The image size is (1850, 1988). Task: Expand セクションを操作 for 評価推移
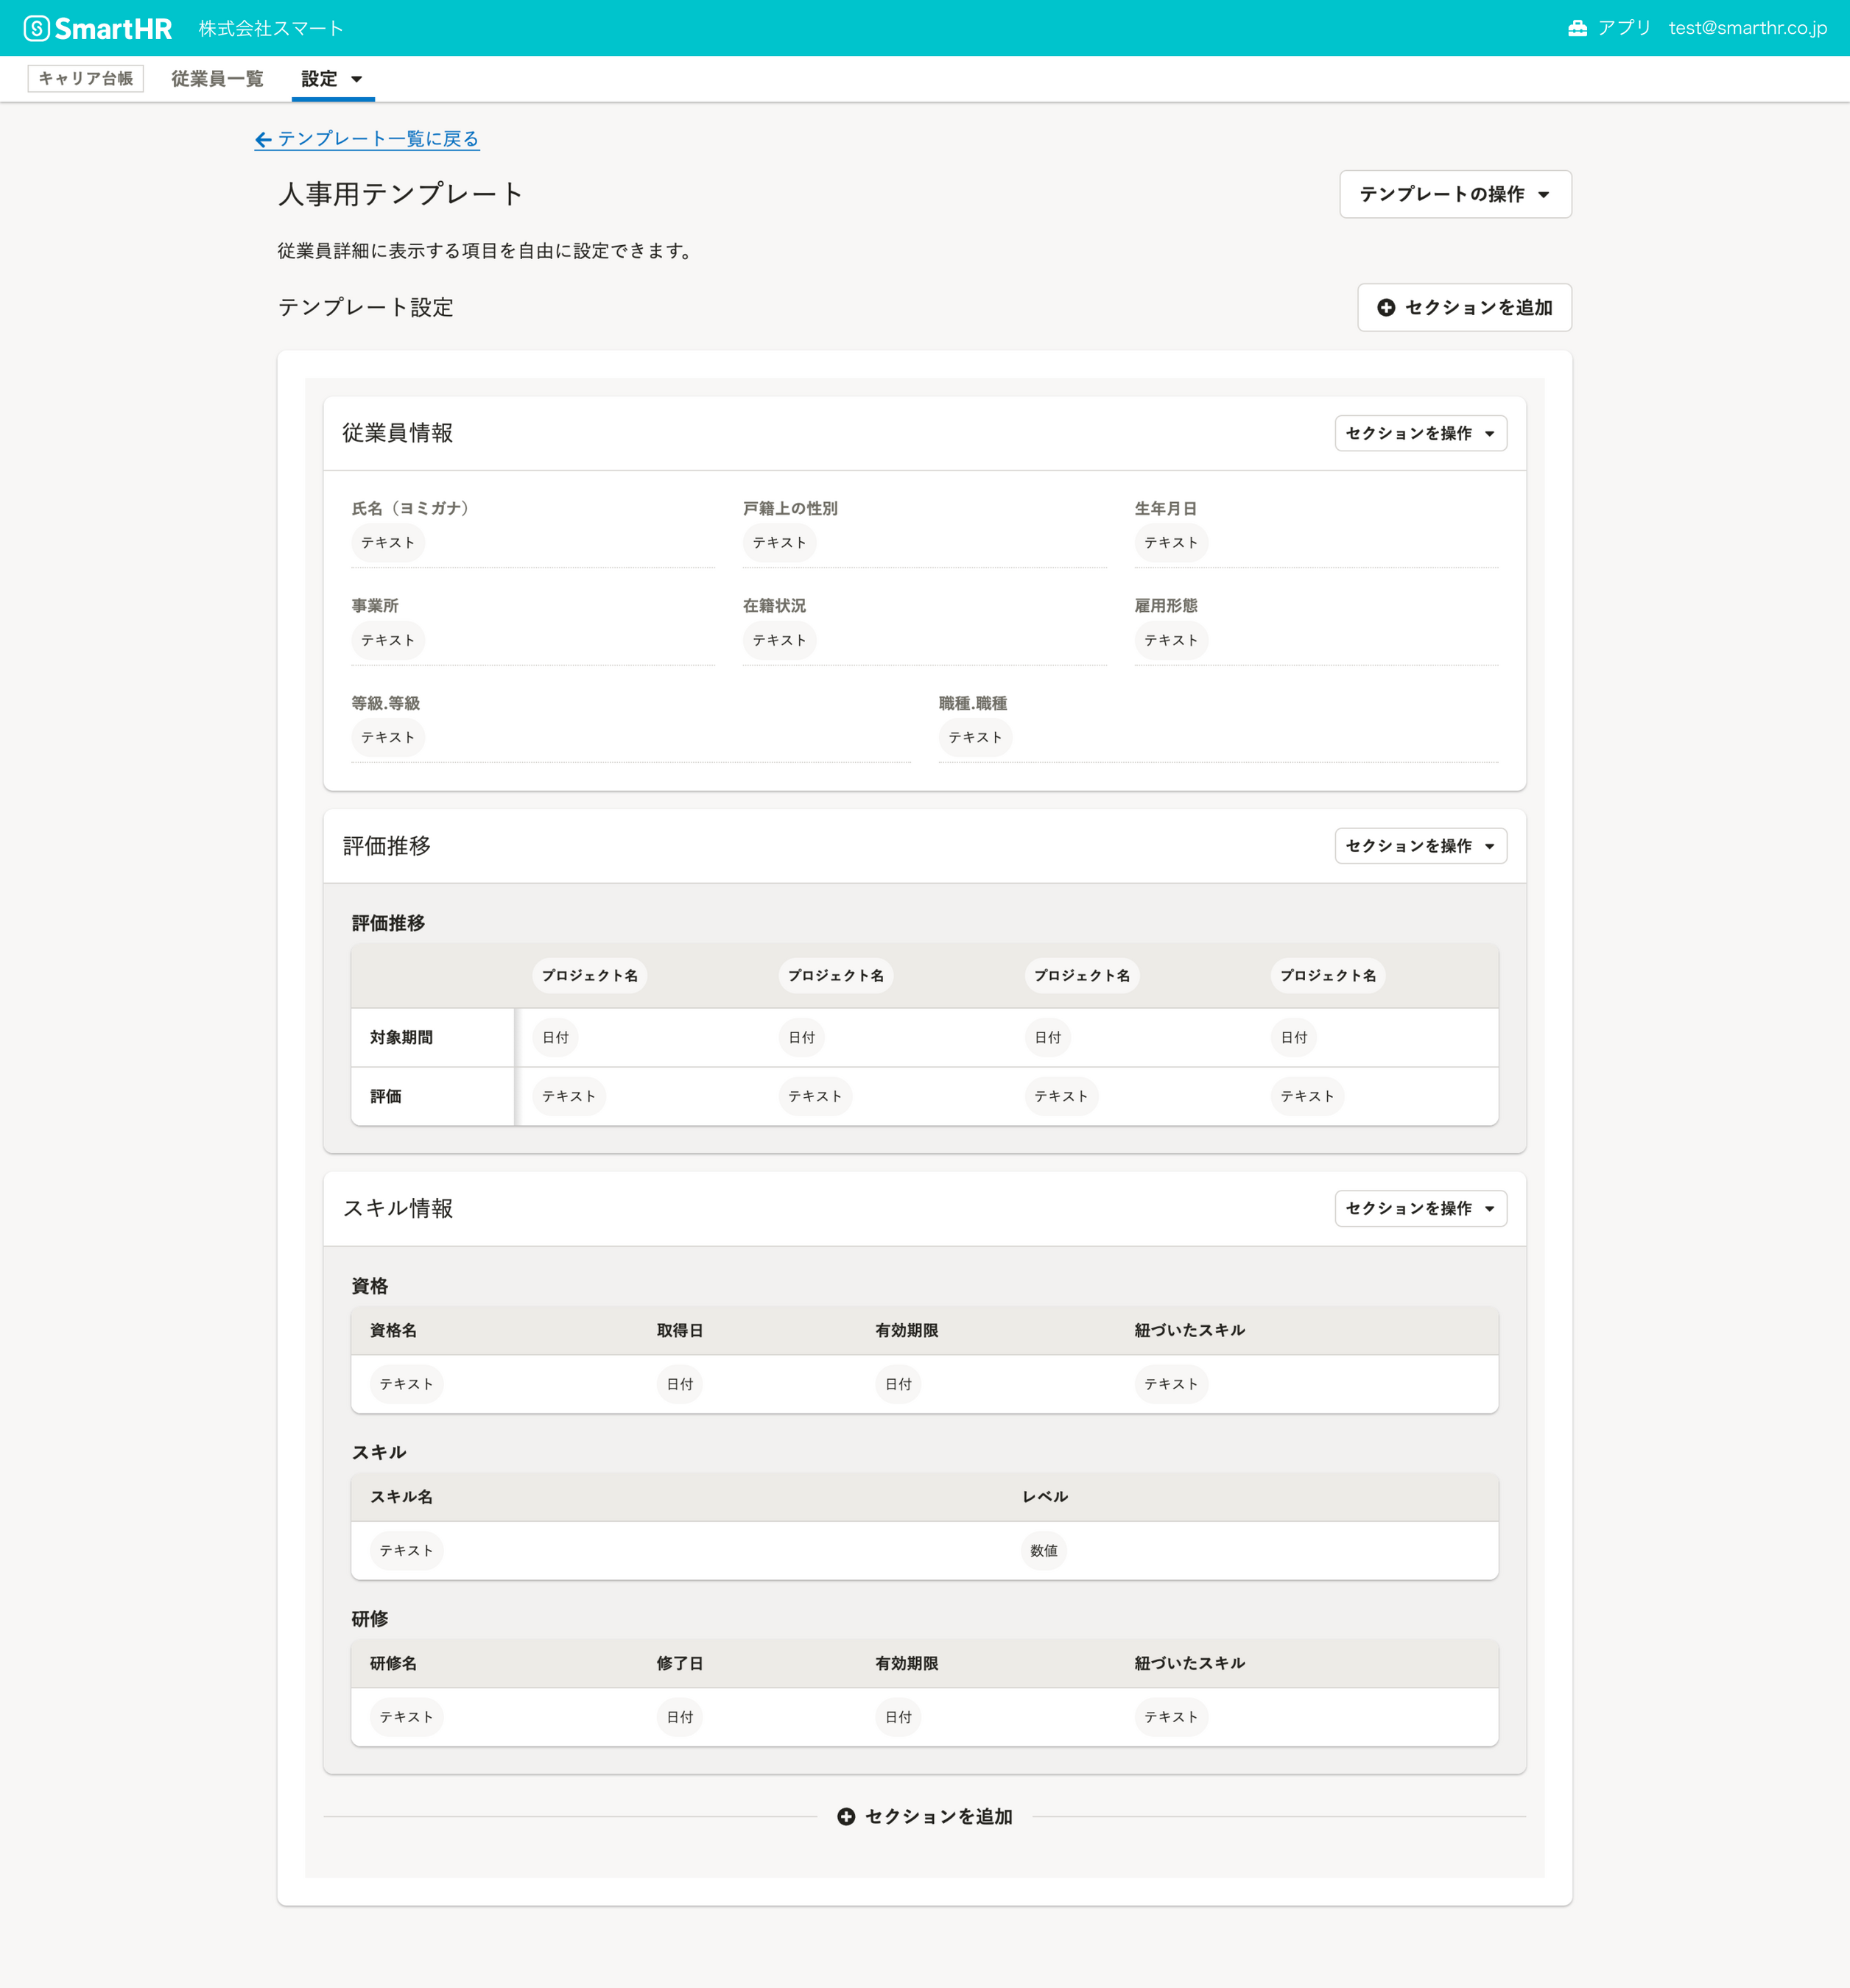click(1420, 846)
